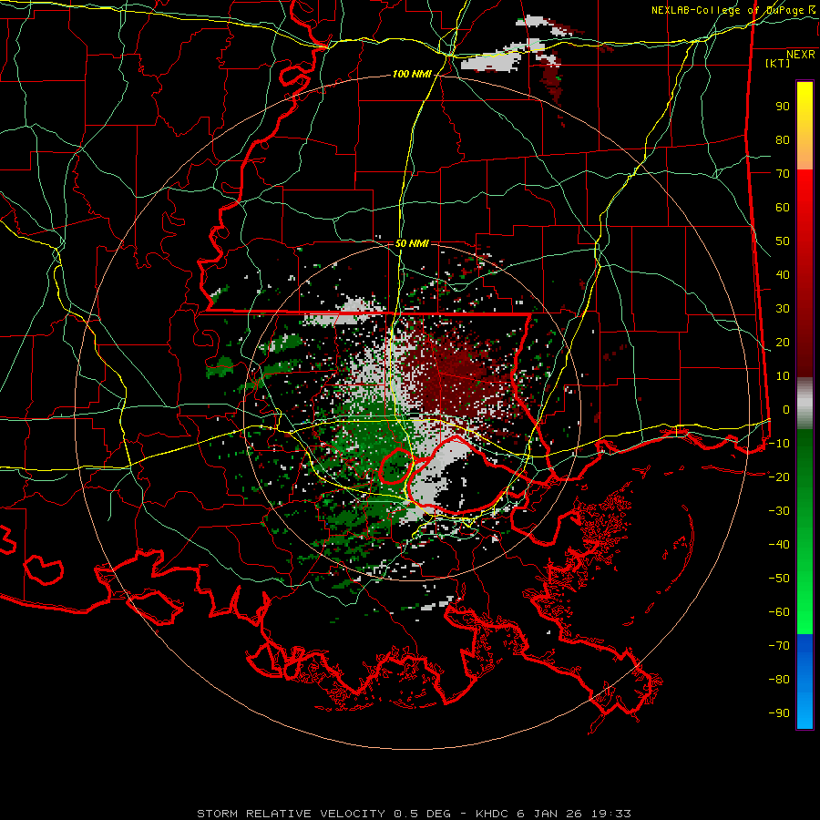The height and width of the screenshot is (820, 820).
Task: Select the 50 NMI range ring label
Action: 412,243
